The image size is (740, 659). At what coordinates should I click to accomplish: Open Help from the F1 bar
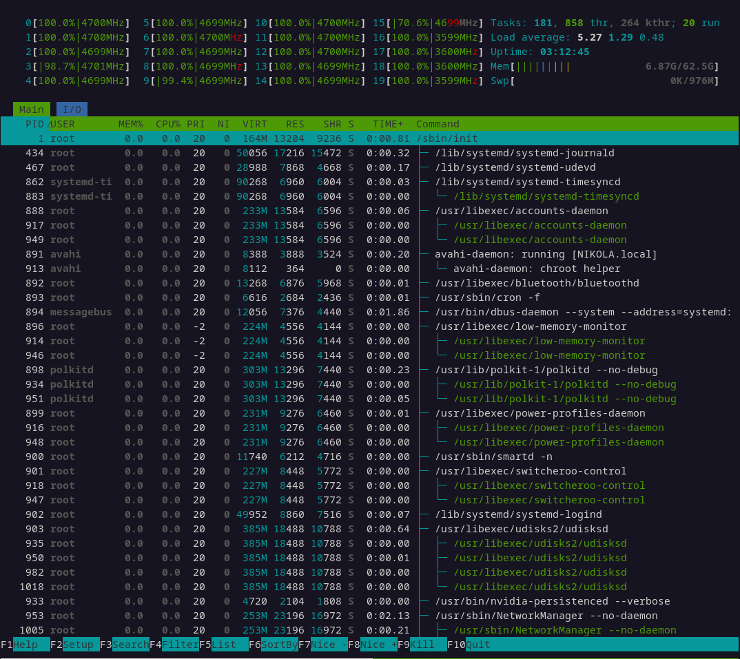point(25,645)
